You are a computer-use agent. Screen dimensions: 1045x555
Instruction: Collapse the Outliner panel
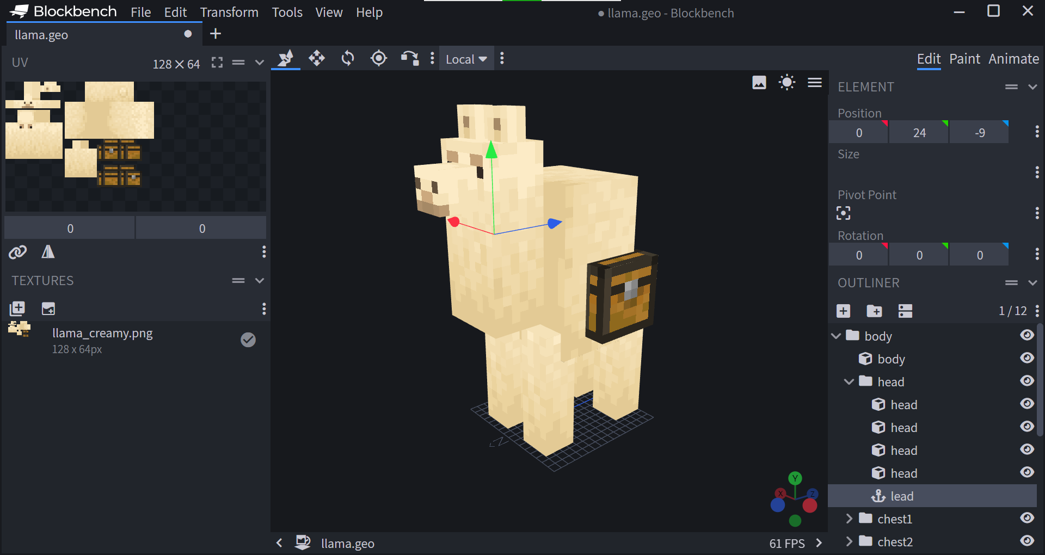(x=1032, y=283)
